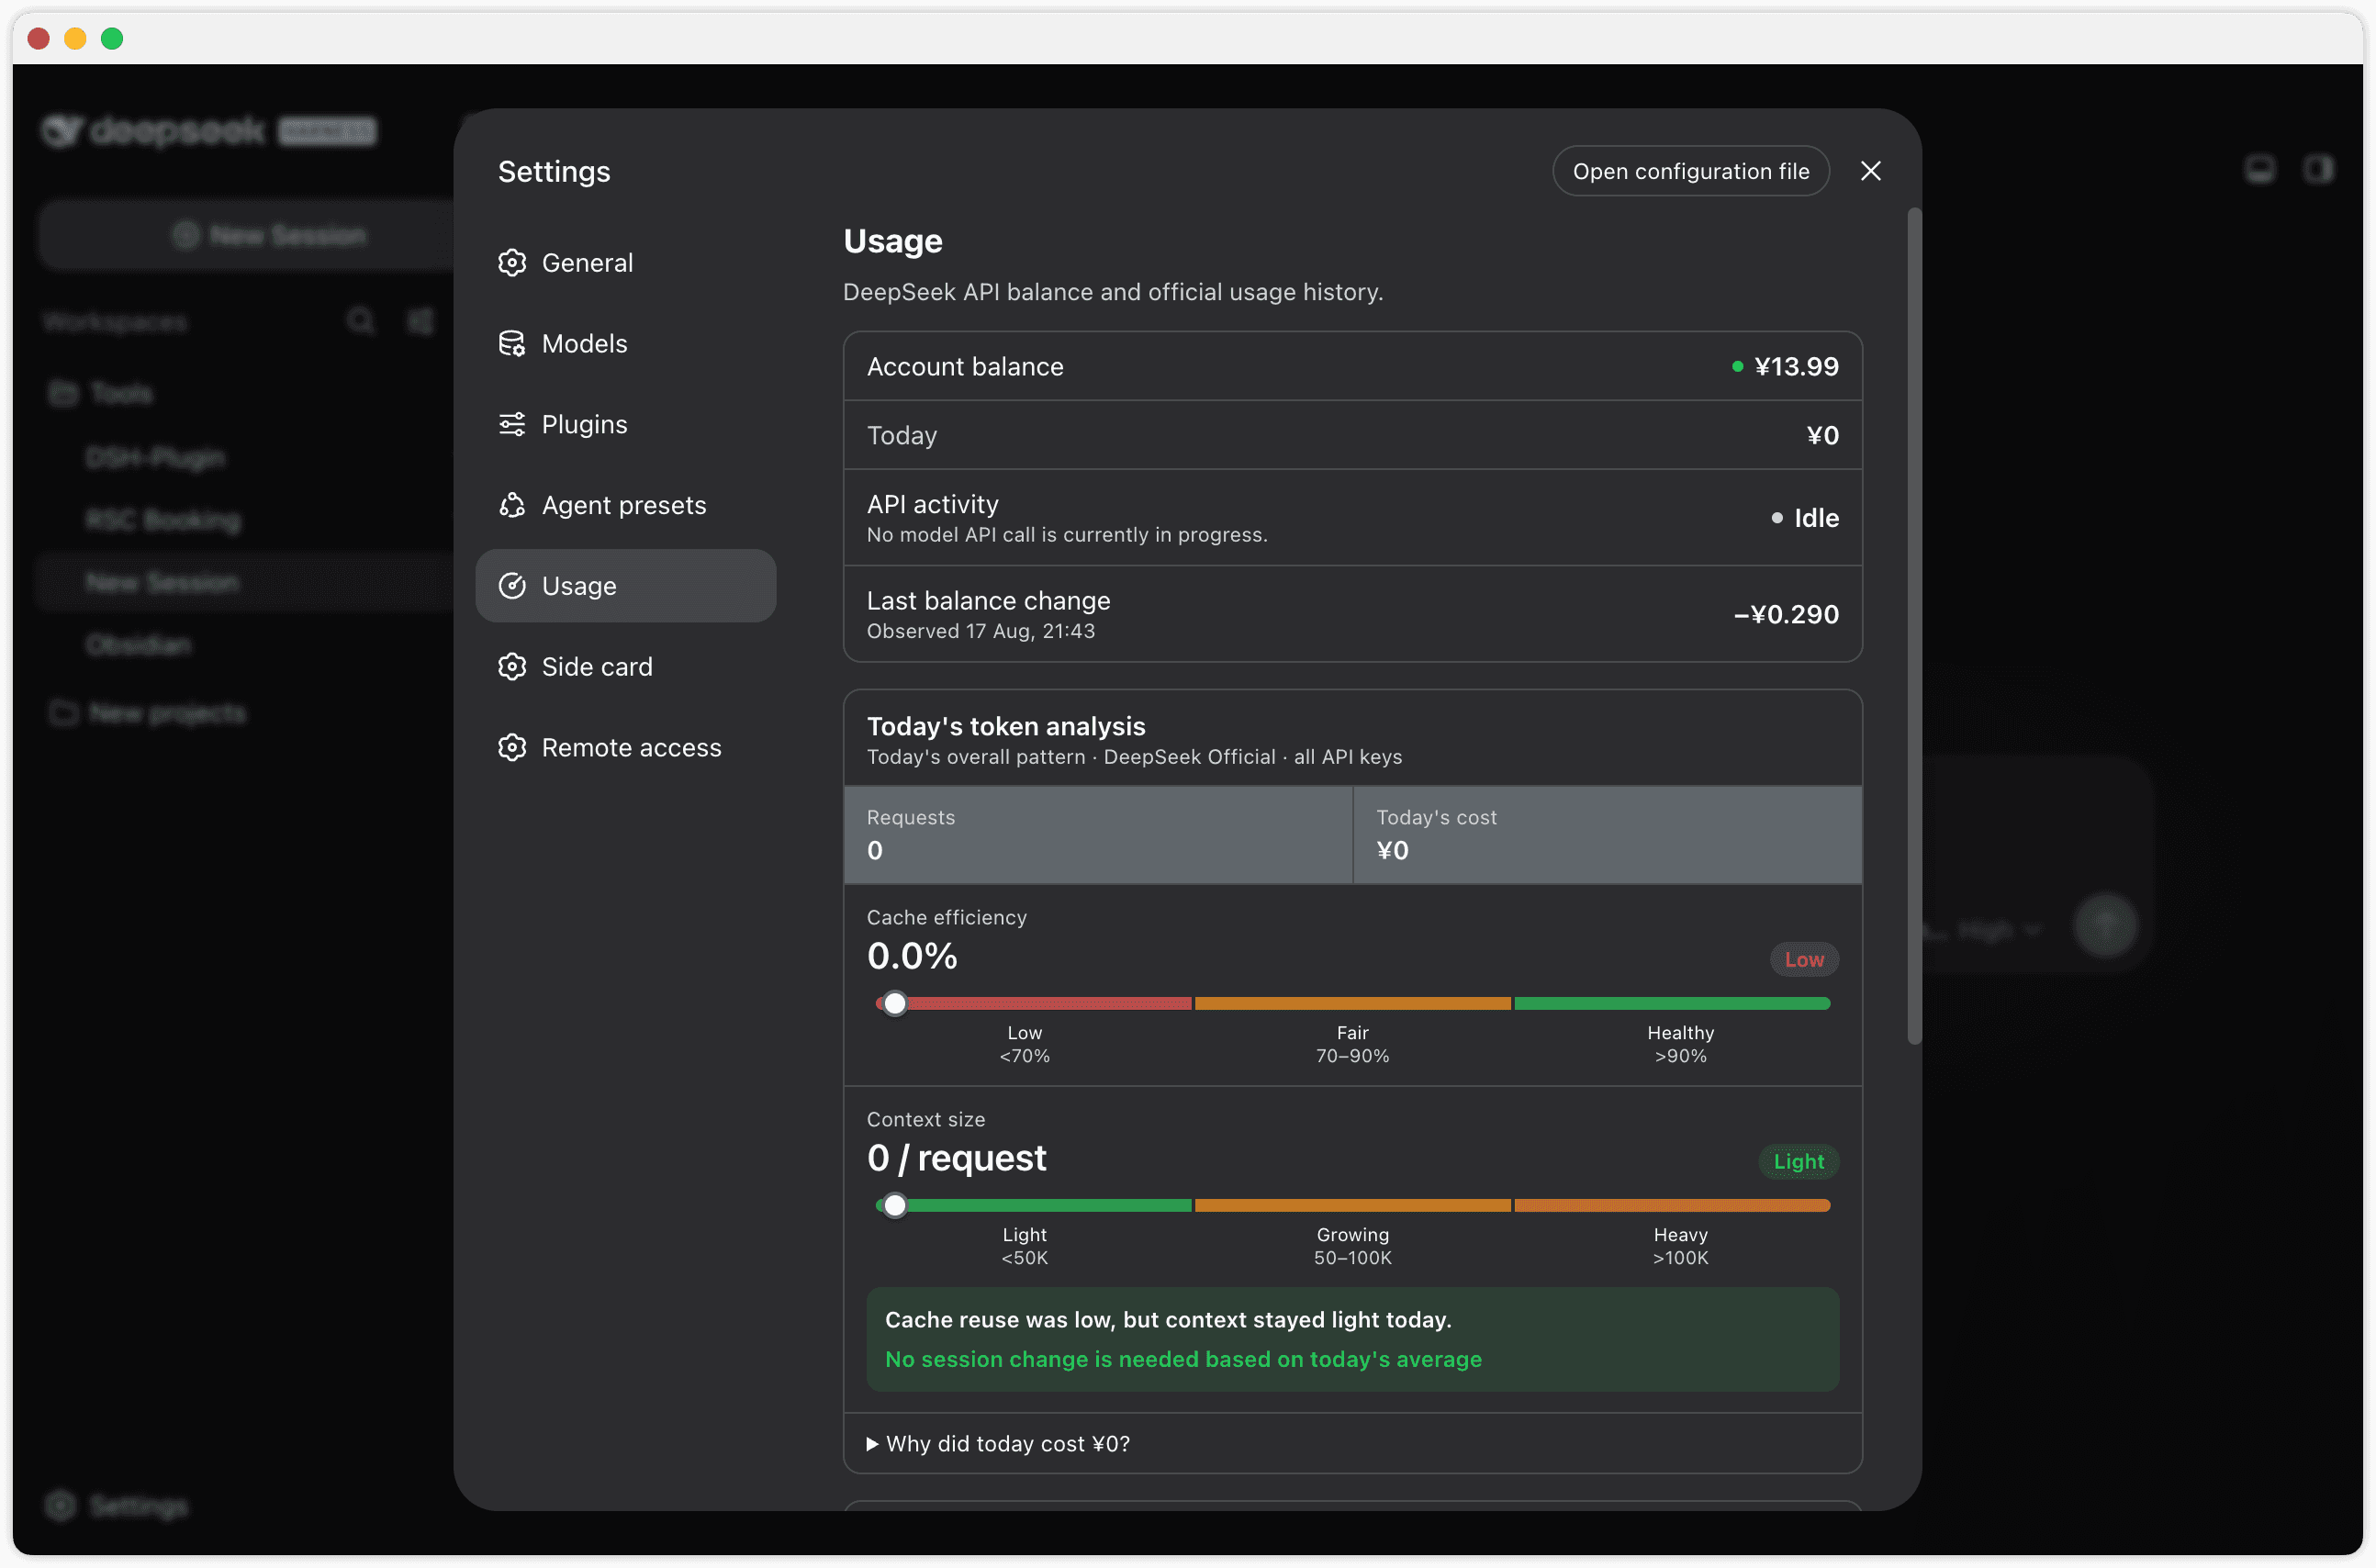Click the green macOS fullscreen button
The image size is (2376, 1568).
click(112, 38)
